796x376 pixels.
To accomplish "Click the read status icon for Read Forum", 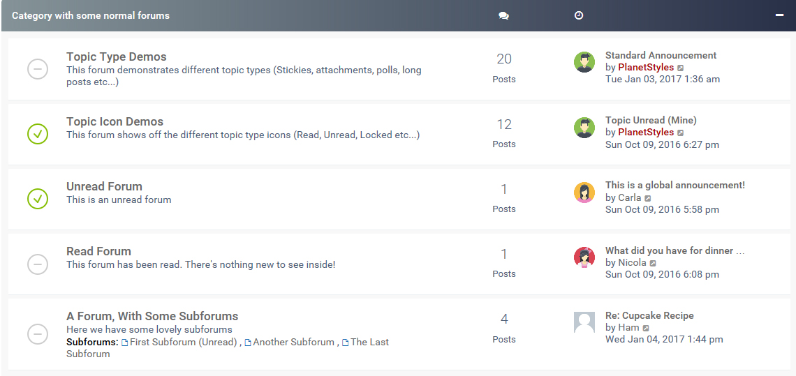I will 38,264.
